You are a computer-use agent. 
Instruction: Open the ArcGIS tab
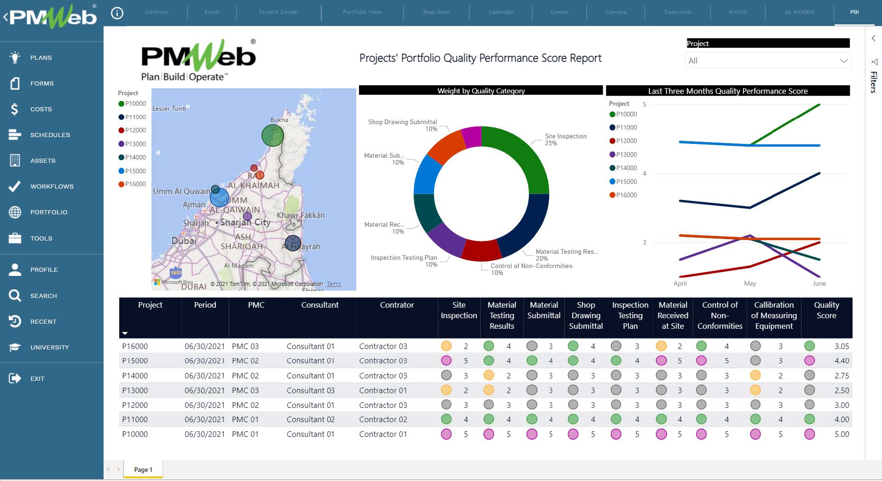tap(738, 12)
